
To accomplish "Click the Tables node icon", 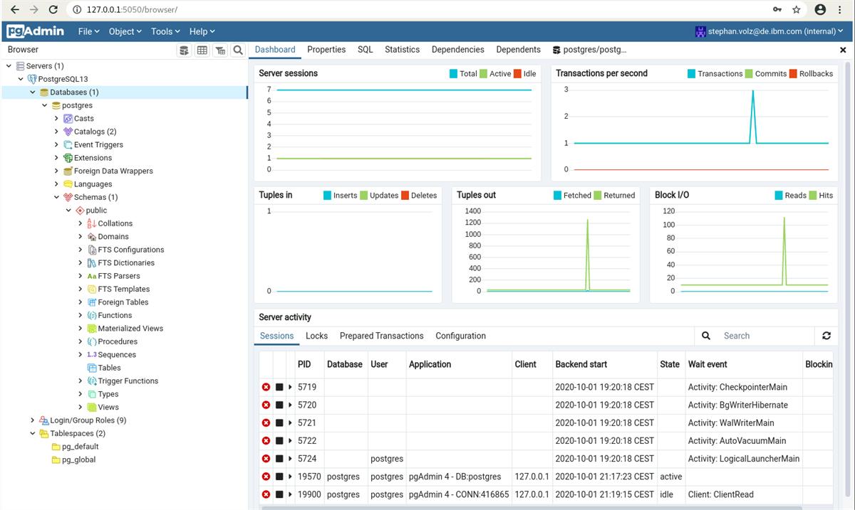I will coord(92,368).
